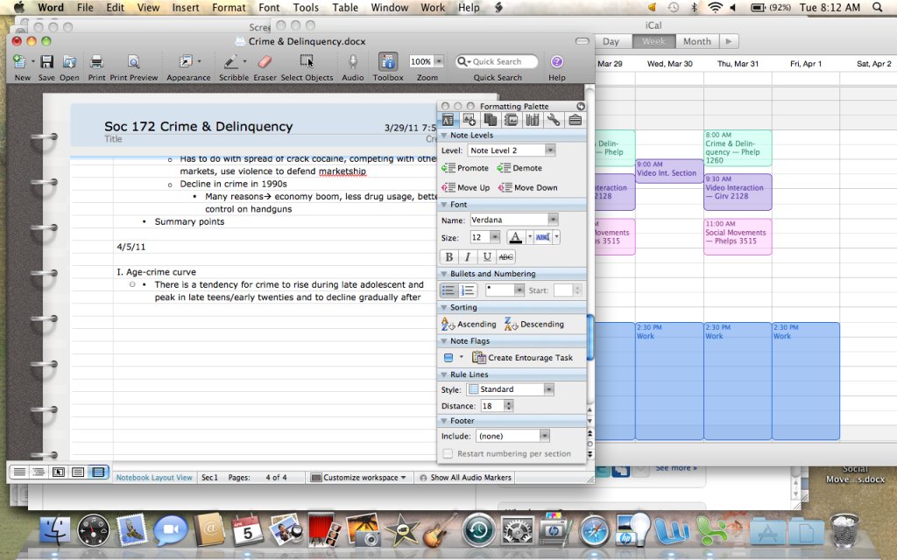Collapse the Note Levels section

(444, 136)
